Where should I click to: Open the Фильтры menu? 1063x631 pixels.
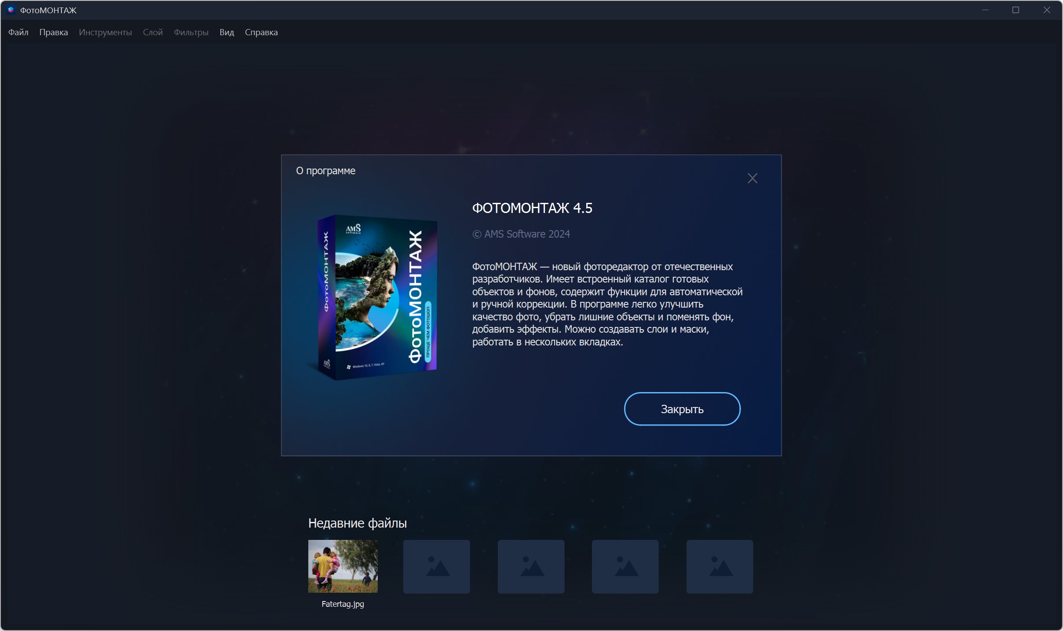click(191, 32)
